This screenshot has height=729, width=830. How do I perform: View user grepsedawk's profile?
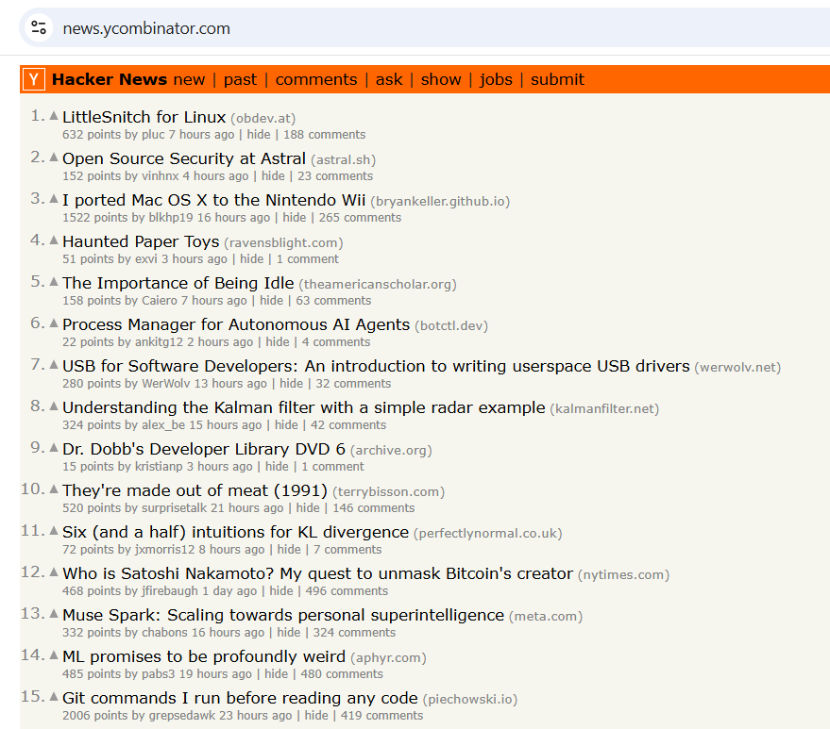coord(182,715)
